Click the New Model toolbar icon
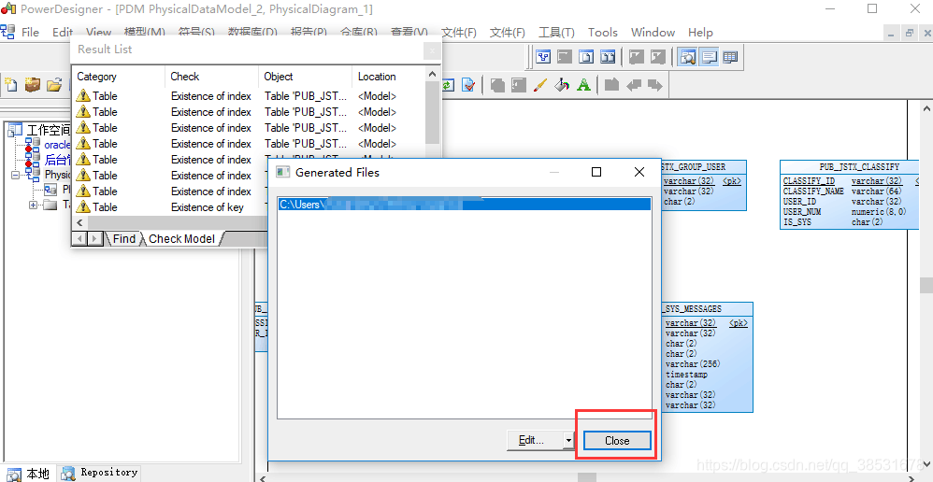Viewport: 933px width, 482px height. (10, 85)
